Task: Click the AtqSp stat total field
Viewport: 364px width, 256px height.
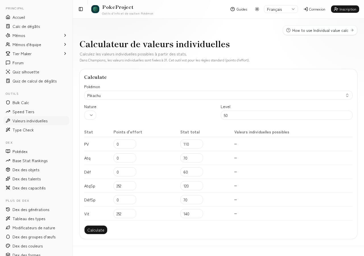Action: click(192, 186)
